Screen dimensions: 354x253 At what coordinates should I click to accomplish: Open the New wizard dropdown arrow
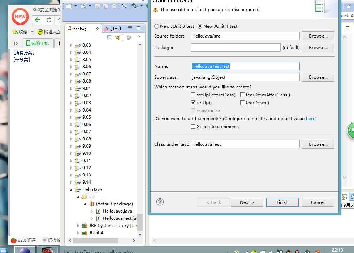pos(75,6)
